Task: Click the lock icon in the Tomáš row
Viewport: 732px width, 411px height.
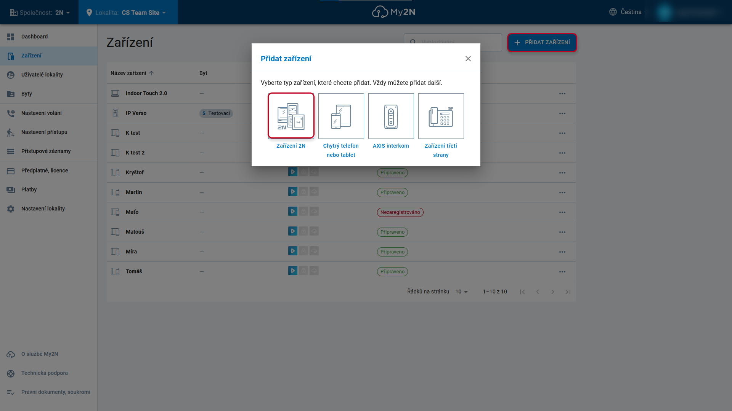Action: click(x=303, y=271)
